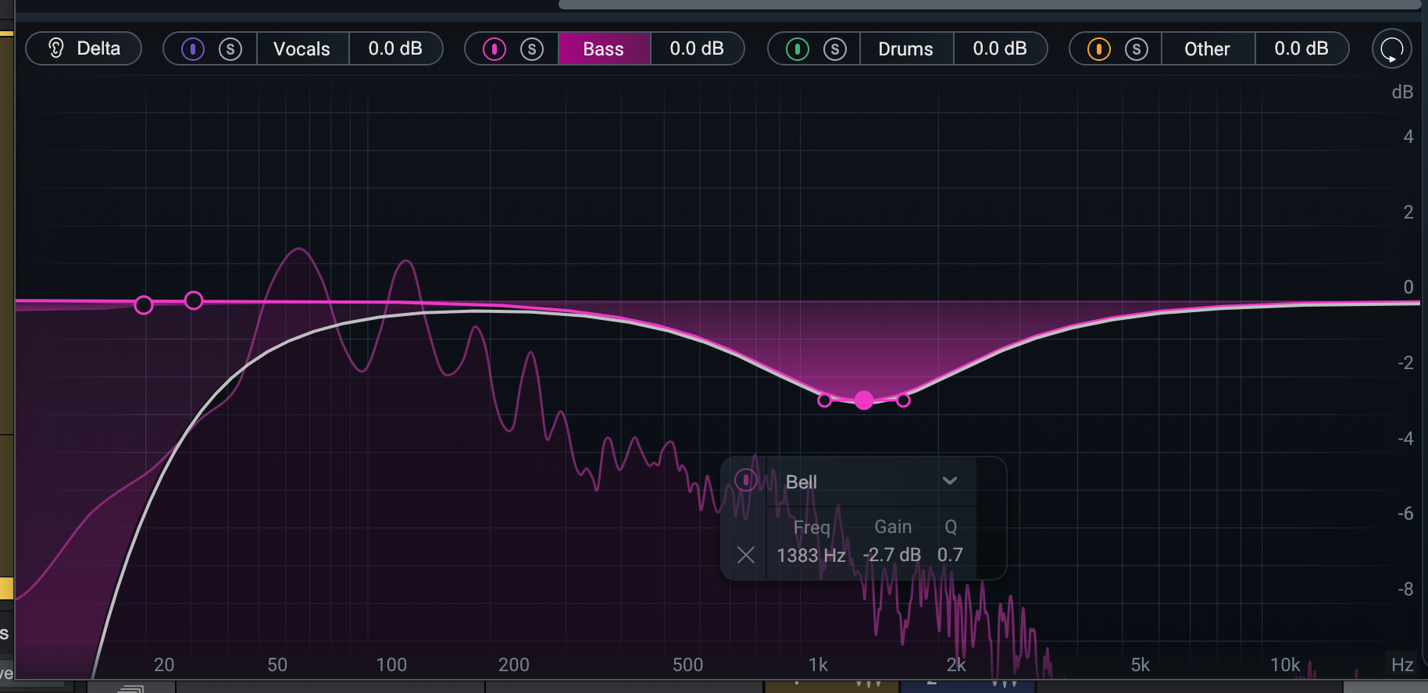Viewport: 1428px width, 693px height.
Task: Select the EQ node nearest 20 Hz
Action: 144,305
